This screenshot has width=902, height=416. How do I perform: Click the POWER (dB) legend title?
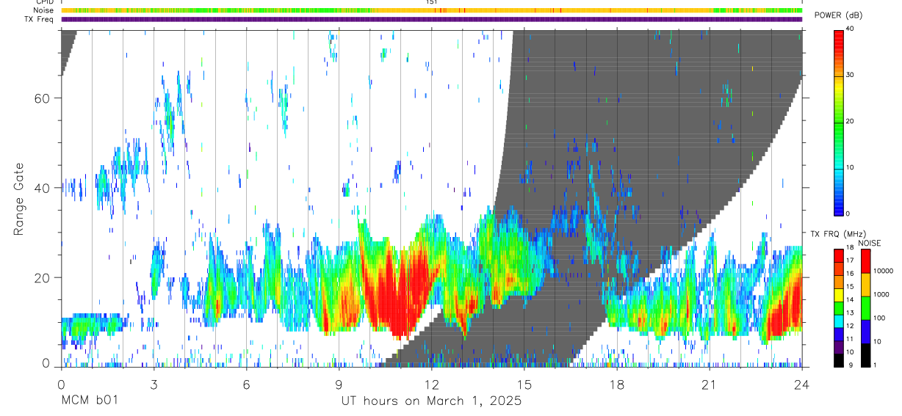point(839,15)
